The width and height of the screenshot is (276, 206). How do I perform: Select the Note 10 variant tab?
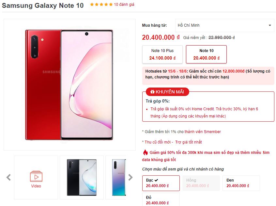tap(206, 54)
